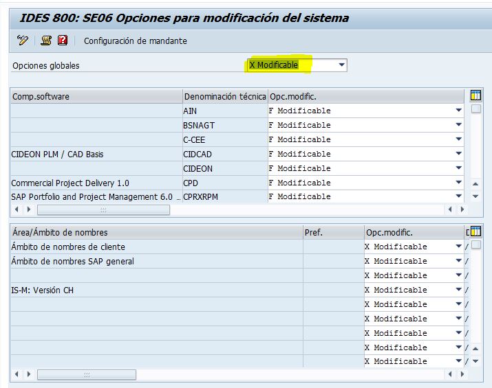Click Configuración de mandante button
The width and height of the screenshot is (492, 388).
[x=135, y=41]
